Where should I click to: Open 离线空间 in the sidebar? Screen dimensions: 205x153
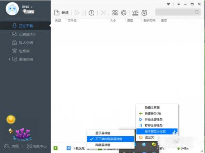tap(25, 59)
